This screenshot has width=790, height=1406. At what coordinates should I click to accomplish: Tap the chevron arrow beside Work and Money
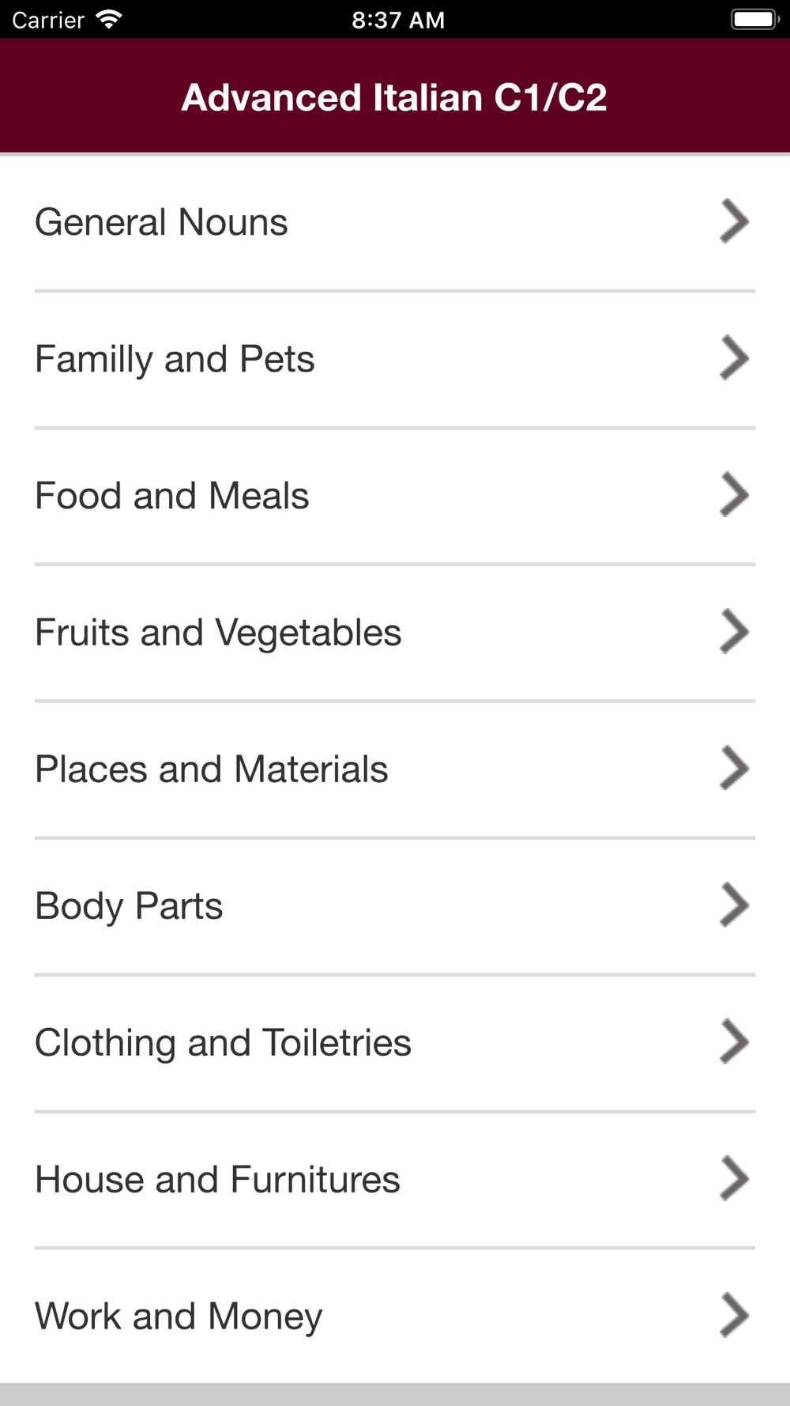pos(734,1316)
